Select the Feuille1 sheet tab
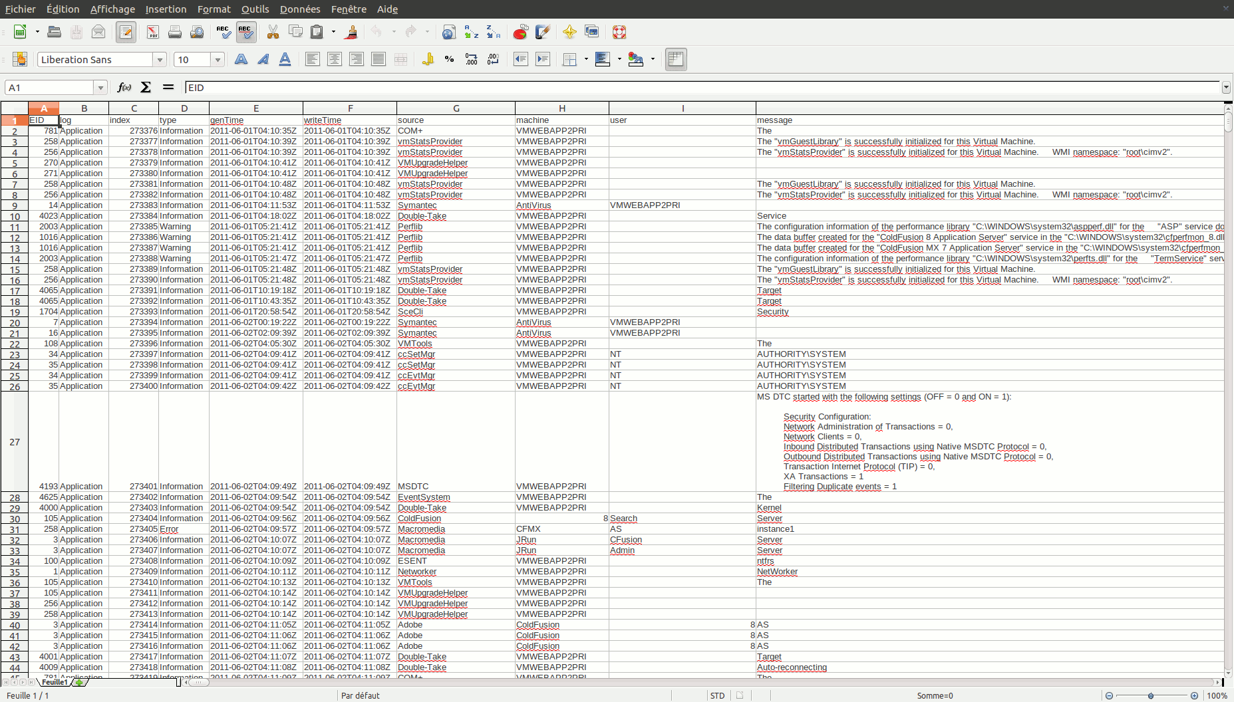Image resolution: width=1234 pixels, height=702 pixels. tap(54, 682)
